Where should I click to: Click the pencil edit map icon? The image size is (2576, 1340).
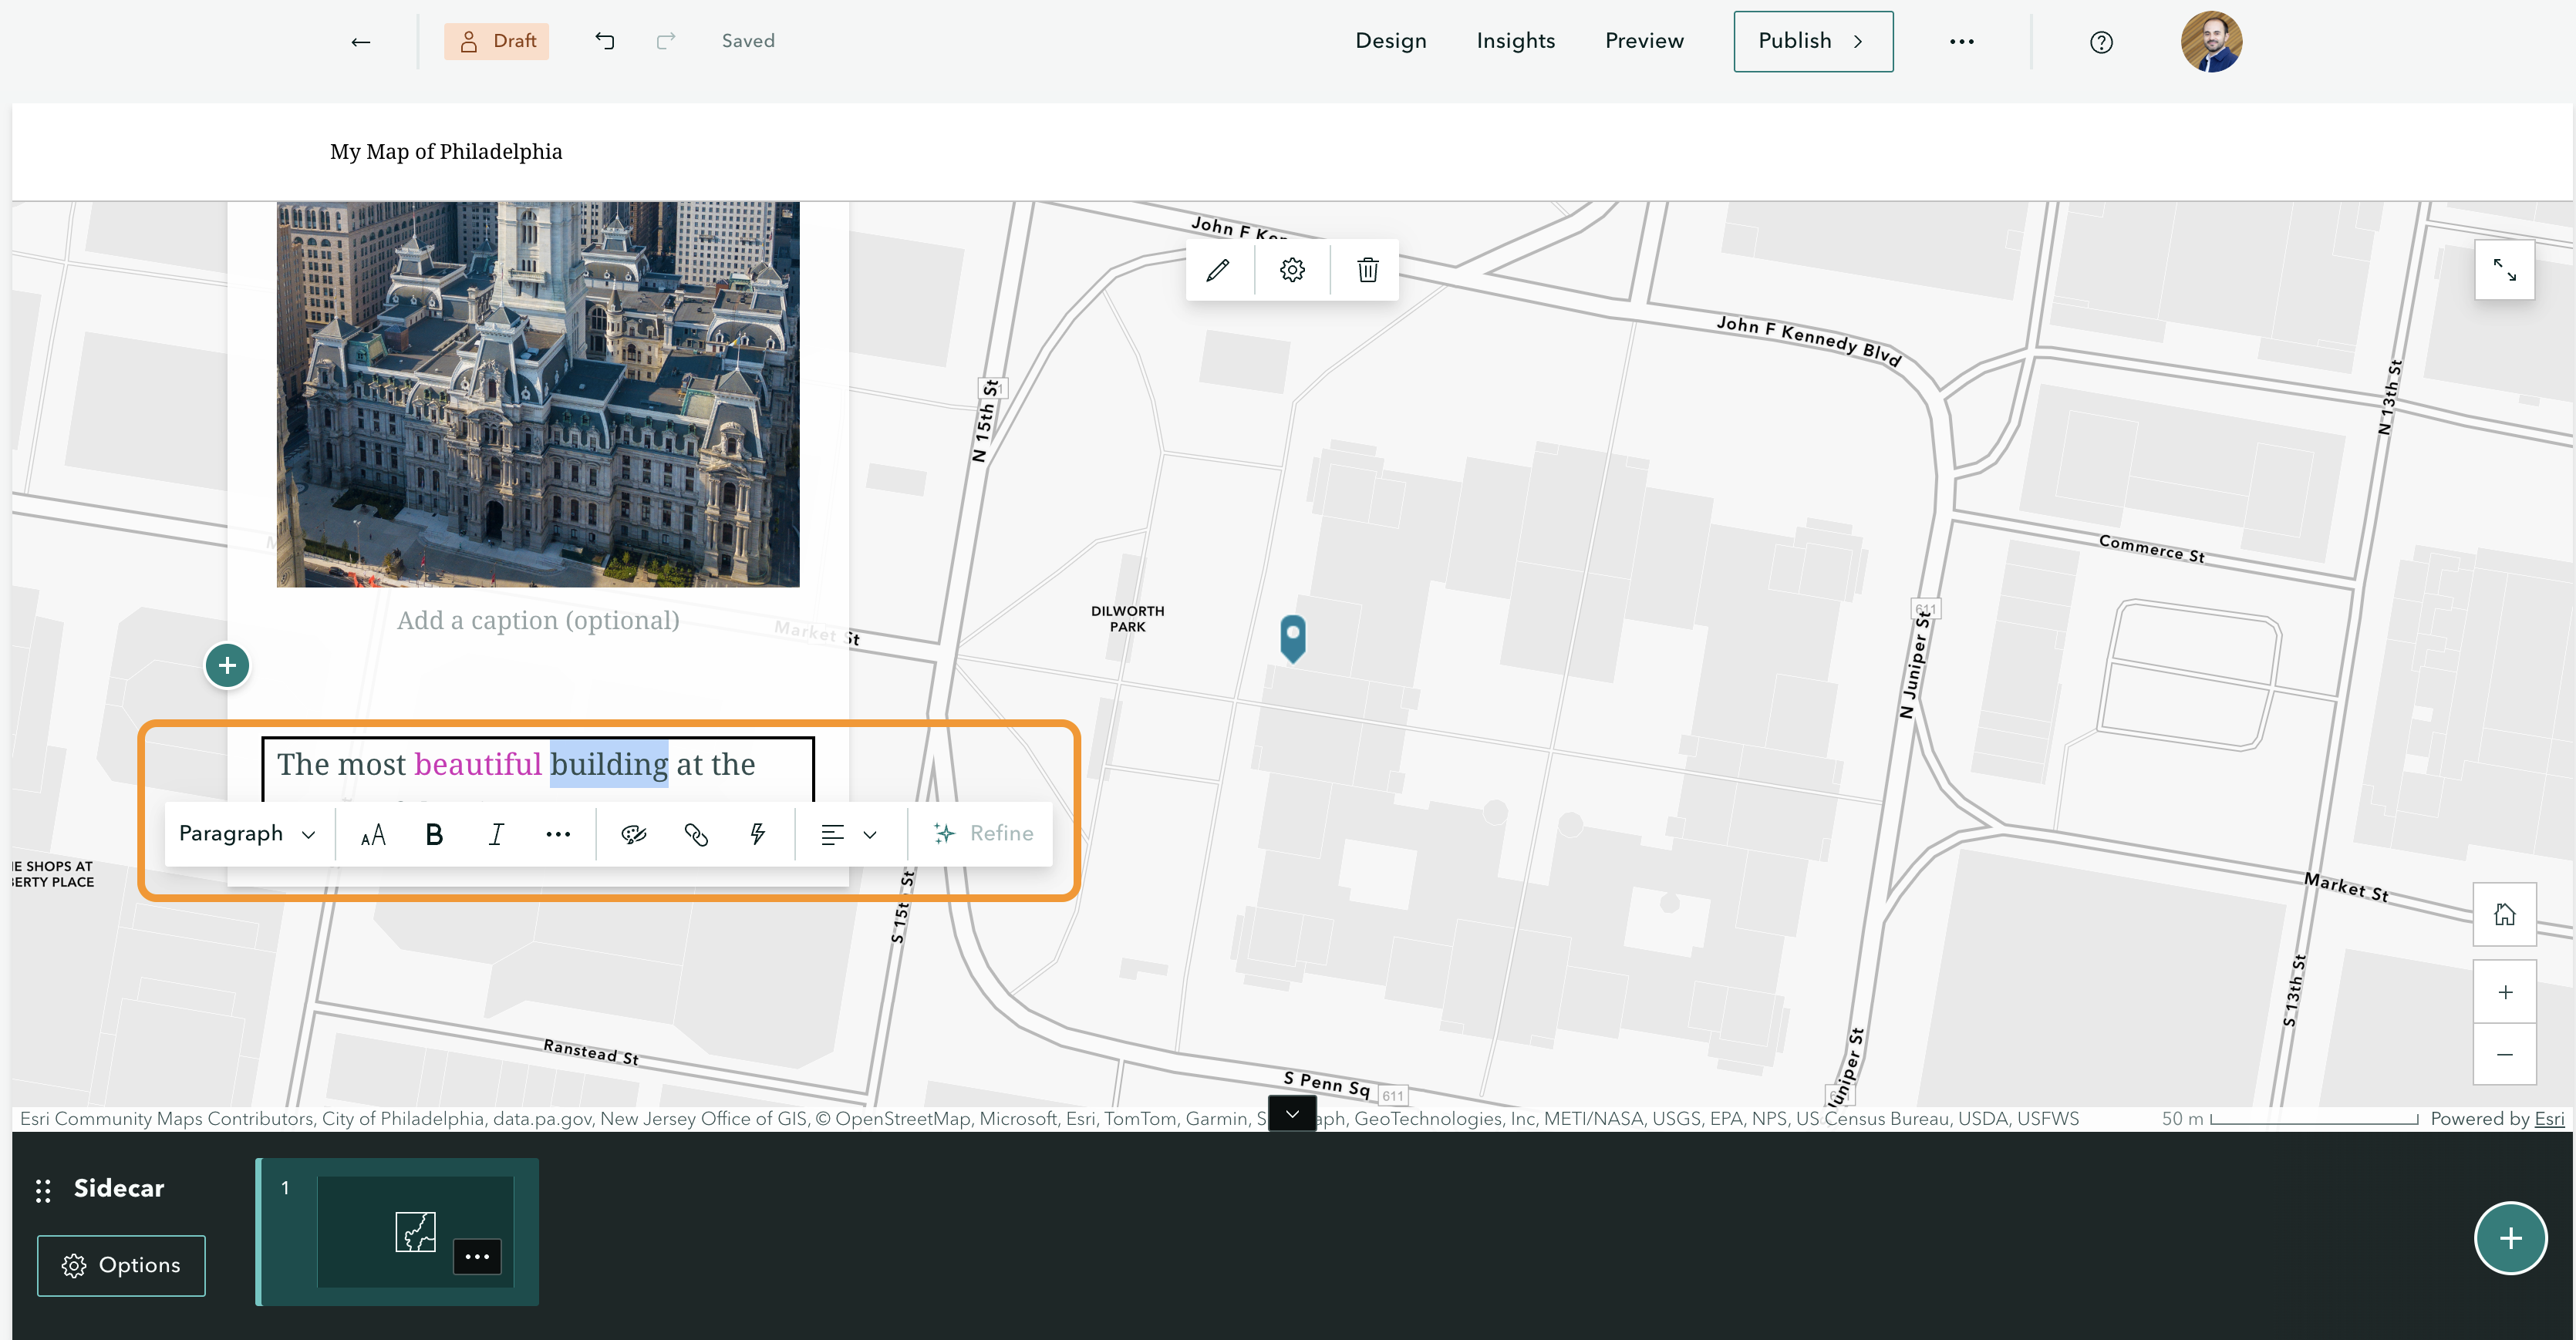[1217, 270]
